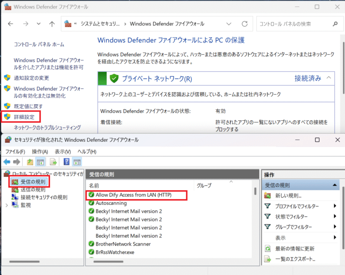
Task: Select the BrotherNetwork Scanner rule
Action: [123, 244]
